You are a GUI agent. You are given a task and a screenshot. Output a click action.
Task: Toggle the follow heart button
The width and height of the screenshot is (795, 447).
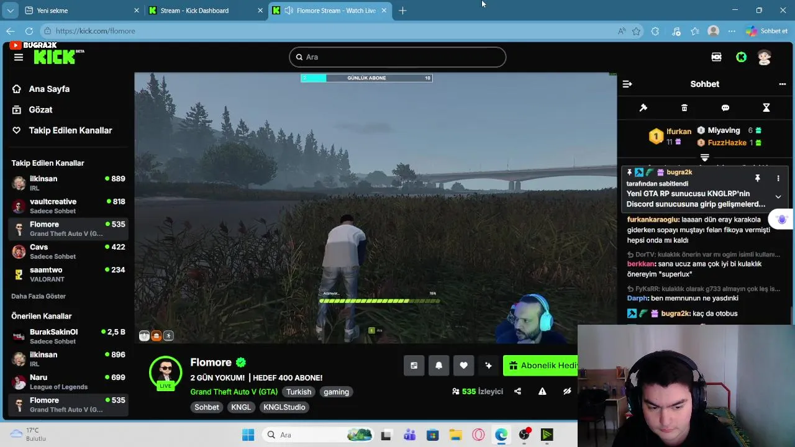tap(463, 366)
